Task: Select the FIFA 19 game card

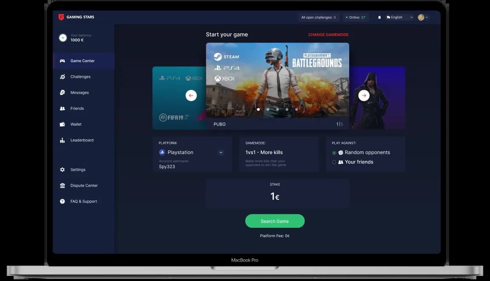Action: 179,98
